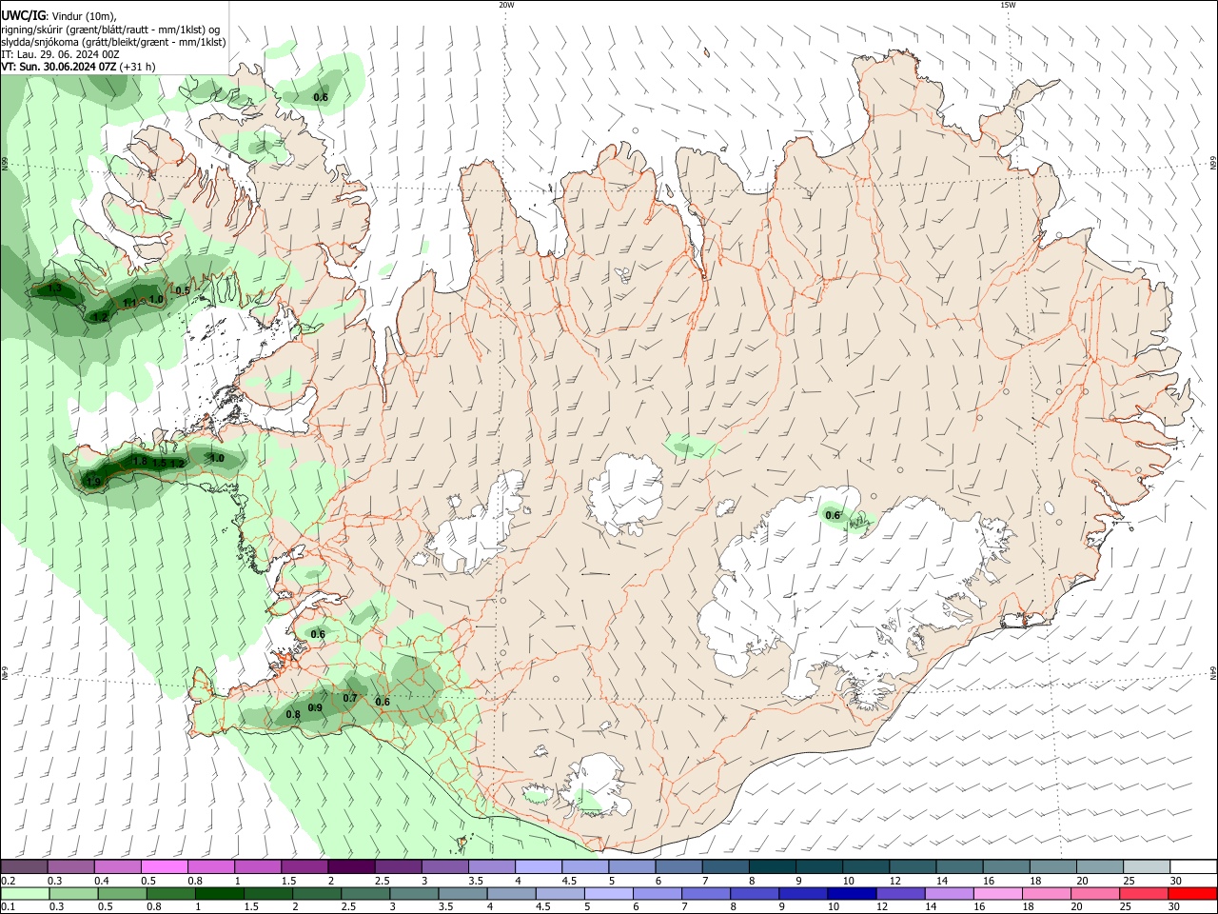The width and height of the screenshot is (1218, 914).
Task: Click the '1.8' precipitation value on the map
Action: point(140,462)
